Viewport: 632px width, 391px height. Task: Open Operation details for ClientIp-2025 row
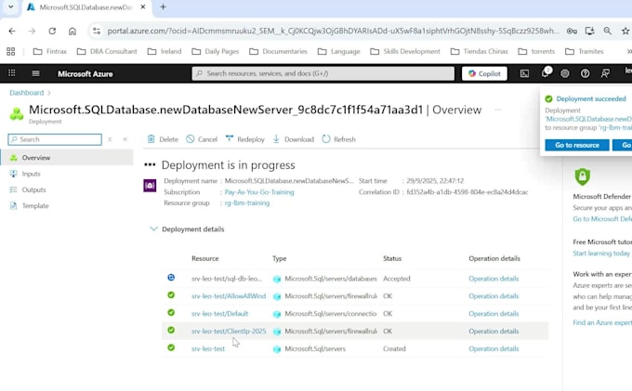pyautogui.click(x=494, y=331)
